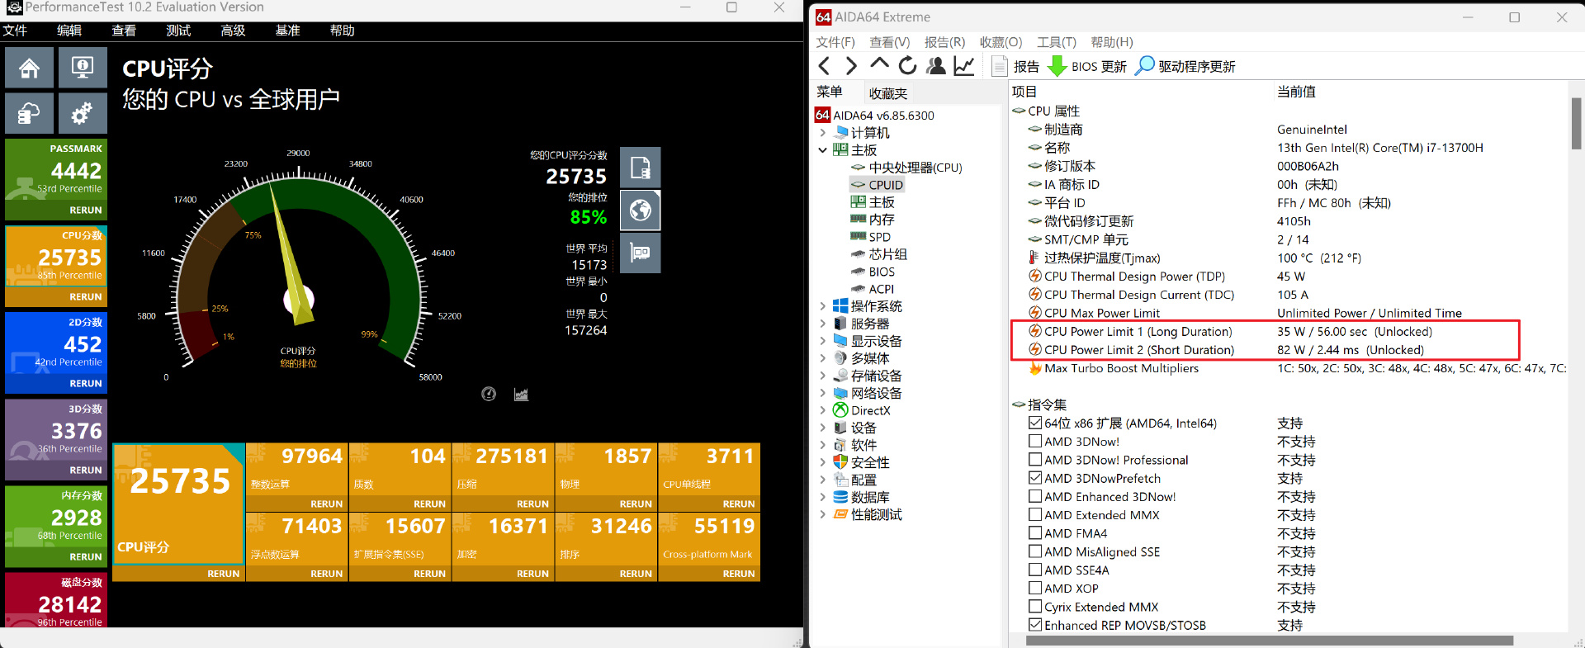
Task: Toggle AMD 3DNow! Professional checkbox
Action: coord(1035,460)
